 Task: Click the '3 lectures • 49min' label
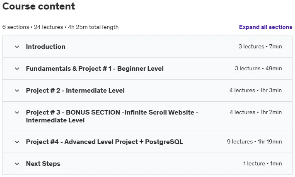click(258, 68)
